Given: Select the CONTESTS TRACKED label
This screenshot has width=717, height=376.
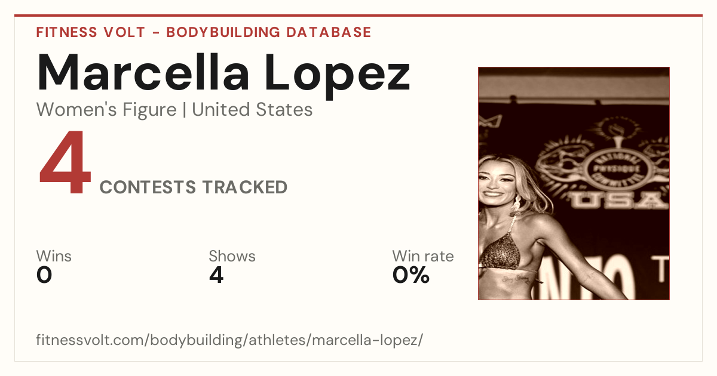Looking at the screenshot, I should click(194, 187).
